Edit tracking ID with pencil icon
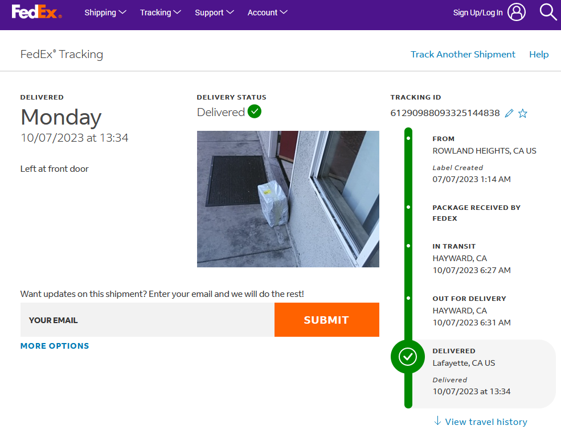Screen dimensions: 561x442 [x=509, y=113]
